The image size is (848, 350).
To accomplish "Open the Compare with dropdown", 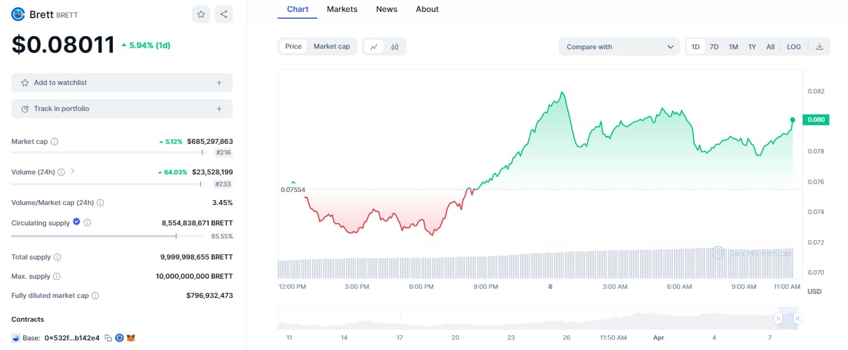I will coord(619,47).
